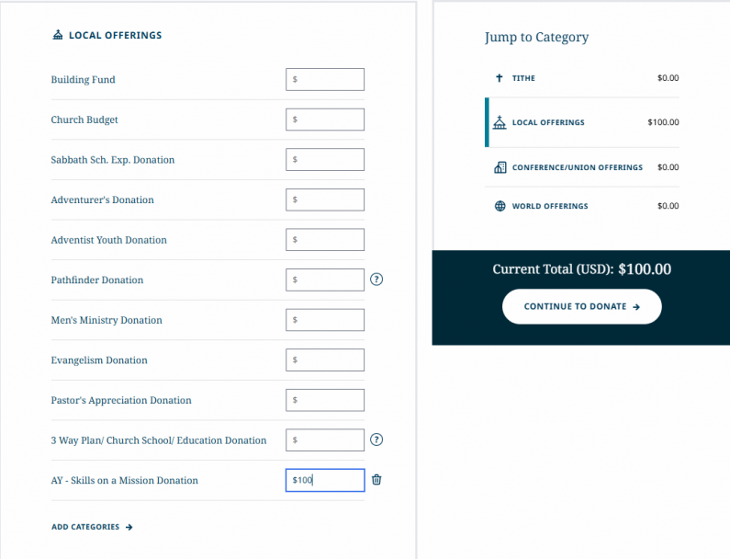Click the World Offerings globe icon
This screenshot has height=559, width=730.
click(500, 206)
